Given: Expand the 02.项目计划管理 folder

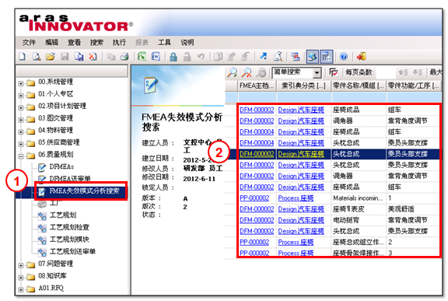Looking at the screenshot, I should [x=21, y=107].
